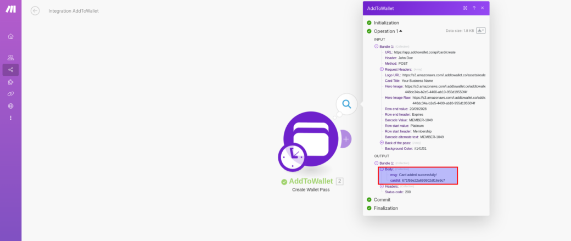Open the three-dot More menu in the sidebar

point(10,118)
